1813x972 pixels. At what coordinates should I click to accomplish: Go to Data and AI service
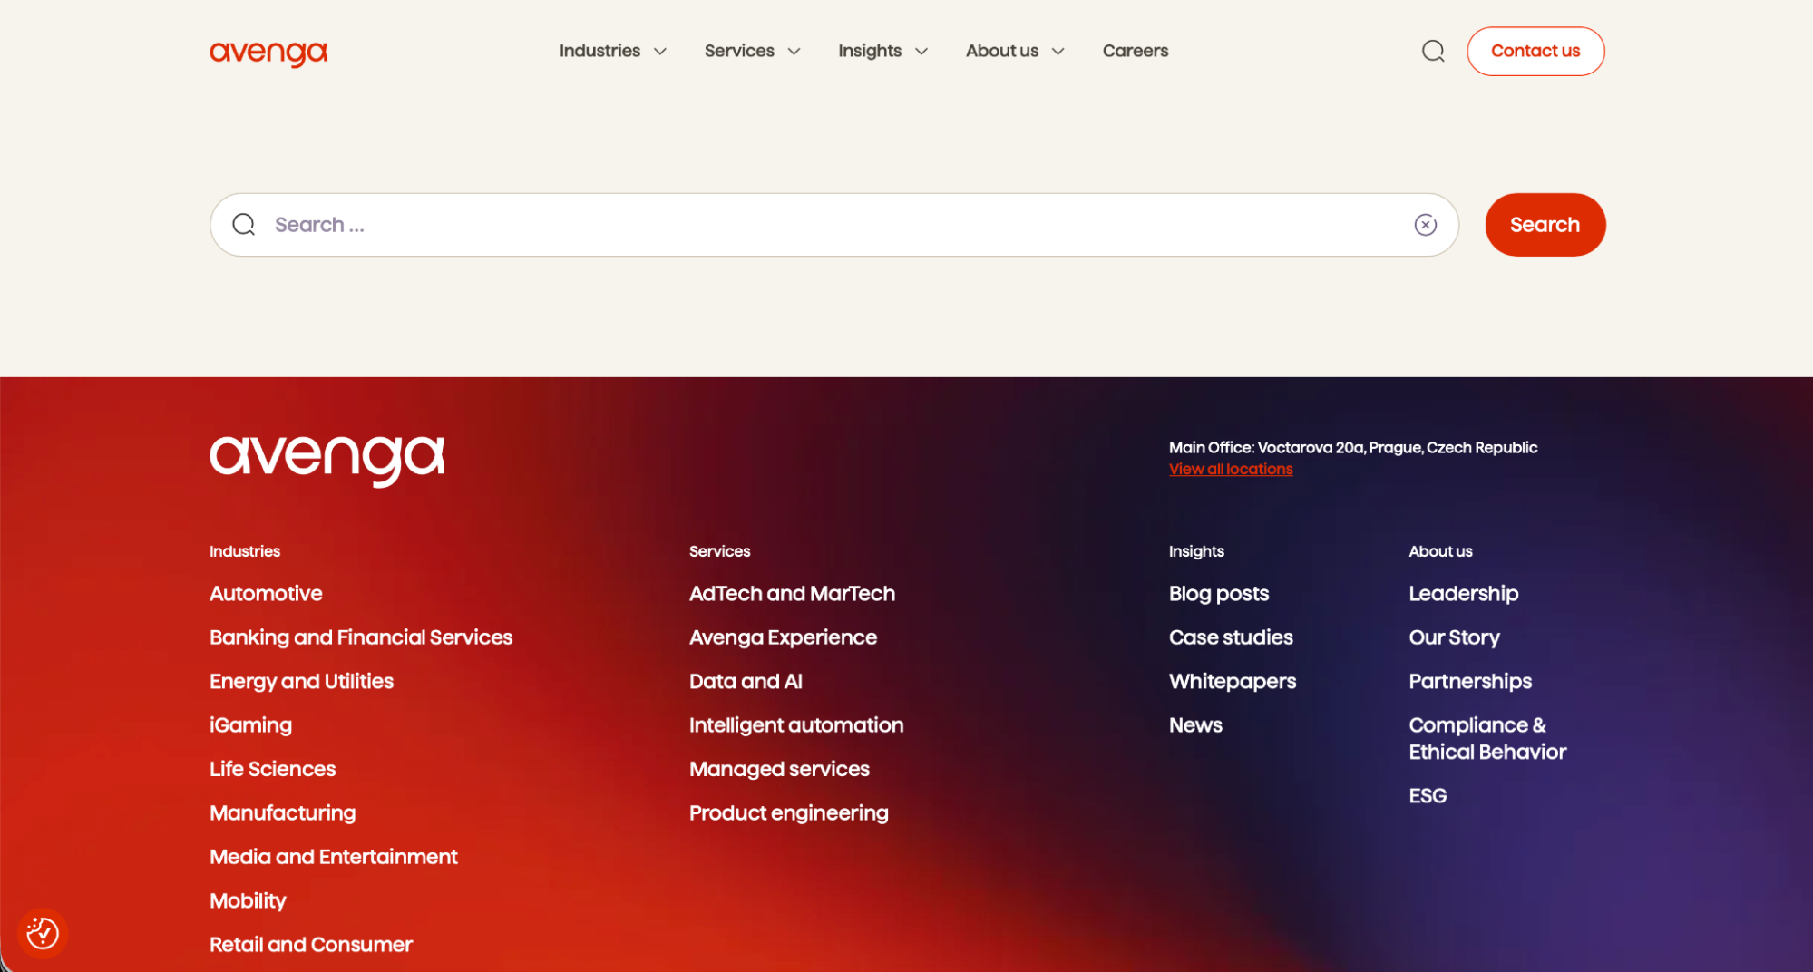tap(745, 681)
